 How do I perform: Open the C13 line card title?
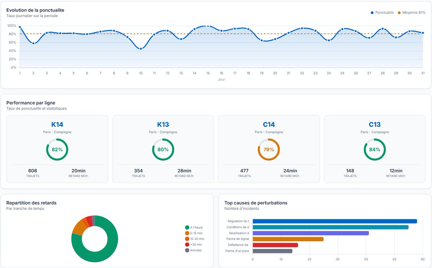click(x=375, y=125)
